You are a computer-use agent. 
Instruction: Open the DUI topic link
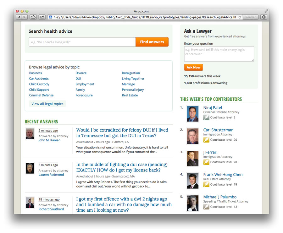pos(78,79)
